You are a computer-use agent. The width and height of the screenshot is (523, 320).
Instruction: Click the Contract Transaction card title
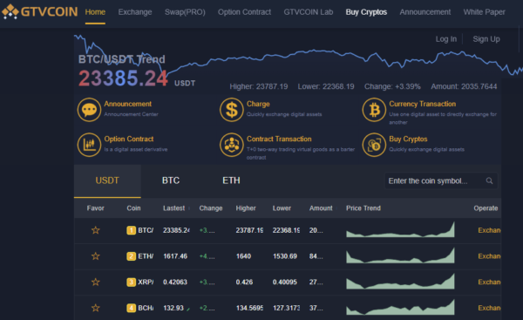[279, 140]
